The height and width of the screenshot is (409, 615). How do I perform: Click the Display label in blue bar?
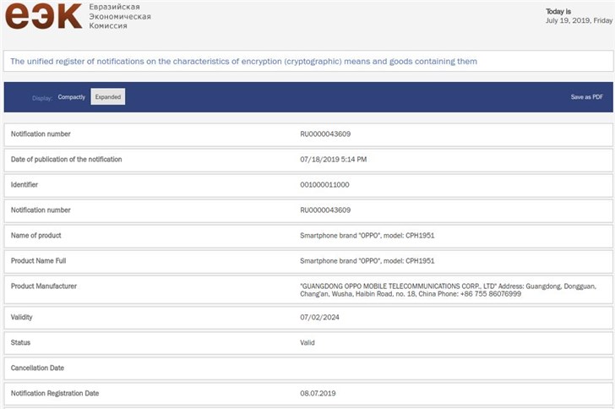[42, 98]
